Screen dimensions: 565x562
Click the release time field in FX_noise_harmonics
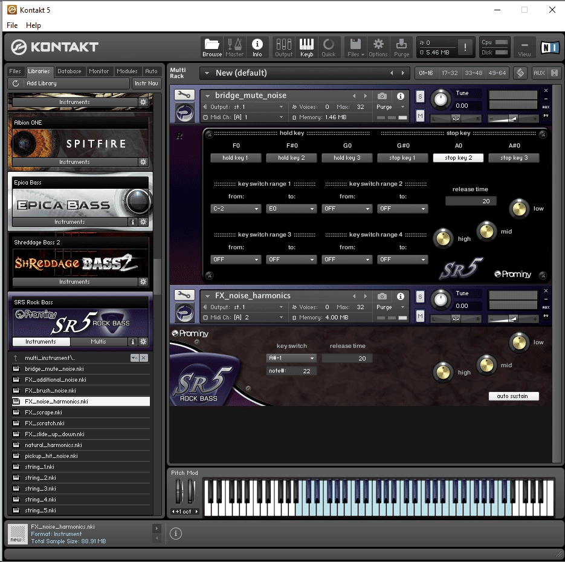[x=347, y=358]
